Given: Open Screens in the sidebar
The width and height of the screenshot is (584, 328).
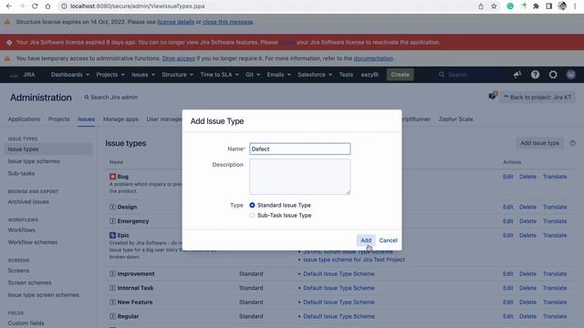Looking at the screenshot, I should 18,271.
